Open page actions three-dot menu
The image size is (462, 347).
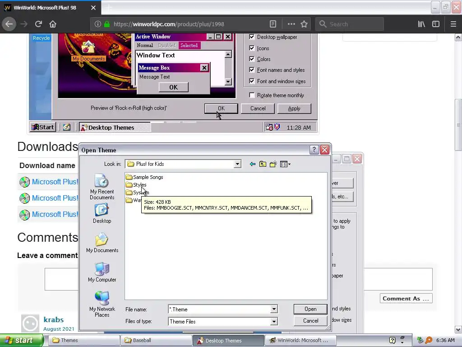pyautogui.click(x=291, y=24)
